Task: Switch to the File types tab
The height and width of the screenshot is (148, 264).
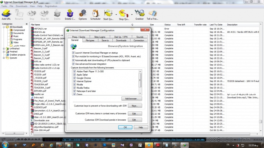Action: tap(90, 40)
